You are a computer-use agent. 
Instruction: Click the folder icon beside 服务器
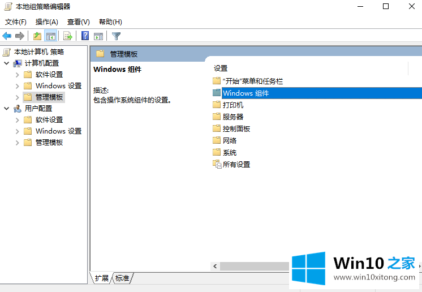(x=217, y=117)
